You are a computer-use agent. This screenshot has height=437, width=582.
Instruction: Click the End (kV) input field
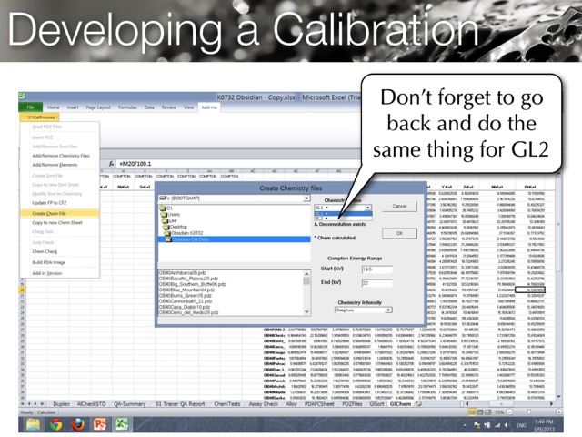point(375,283)
